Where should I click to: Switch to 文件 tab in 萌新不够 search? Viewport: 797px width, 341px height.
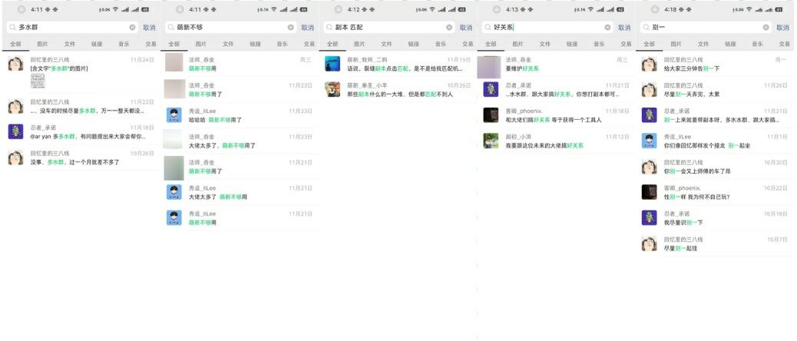[228, 45]
